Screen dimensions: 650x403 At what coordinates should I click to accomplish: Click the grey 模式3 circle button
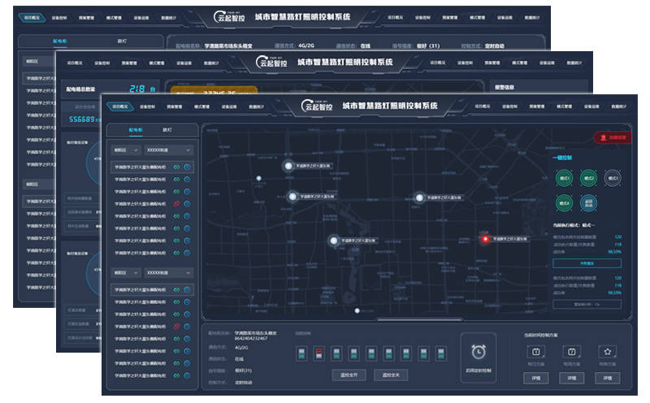[613, 178]
